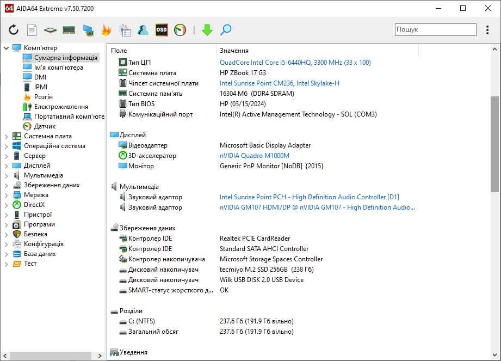Open the nVIDIA GM107 HDMI/DP audio link
Image resolution: width=501 pixels, height=361 pixels.
[x=317, y=207]
